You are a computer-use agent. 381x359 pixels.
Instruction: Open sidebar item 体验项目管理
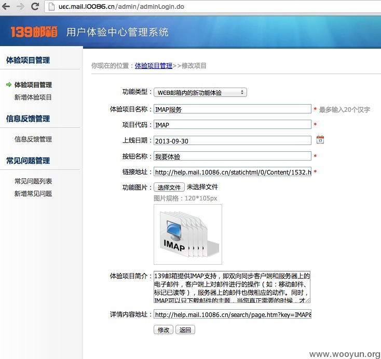[x=33, y=84]
